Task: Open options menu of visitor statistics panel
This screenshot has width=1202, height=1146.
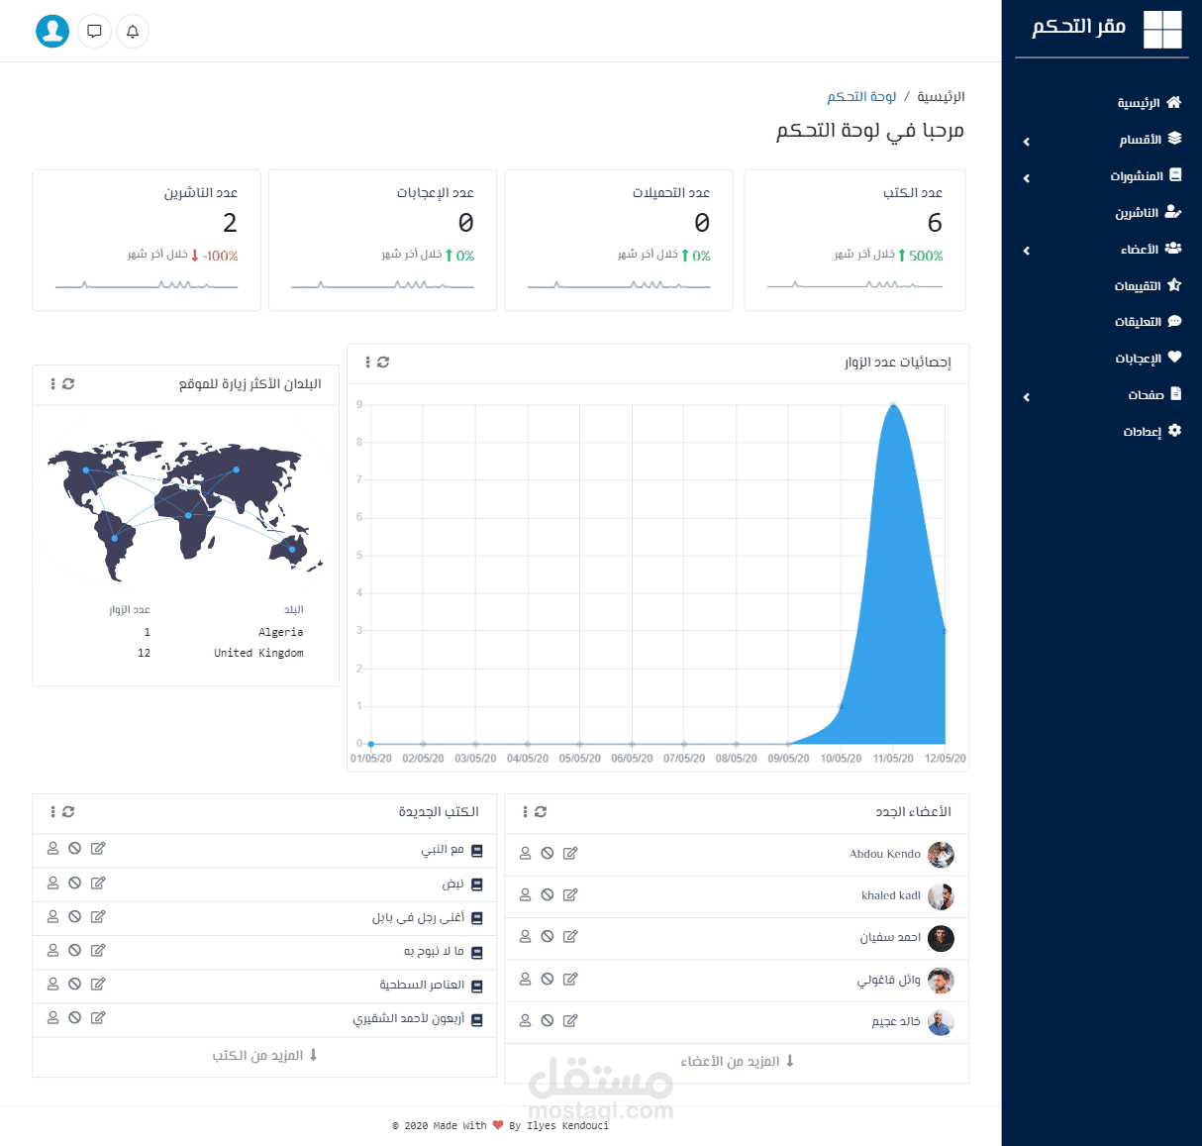Action: [367, 363]
